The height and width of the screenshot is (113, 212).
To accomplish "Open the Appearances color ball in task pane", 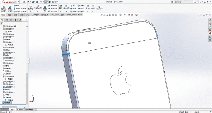I will point(210,33).
